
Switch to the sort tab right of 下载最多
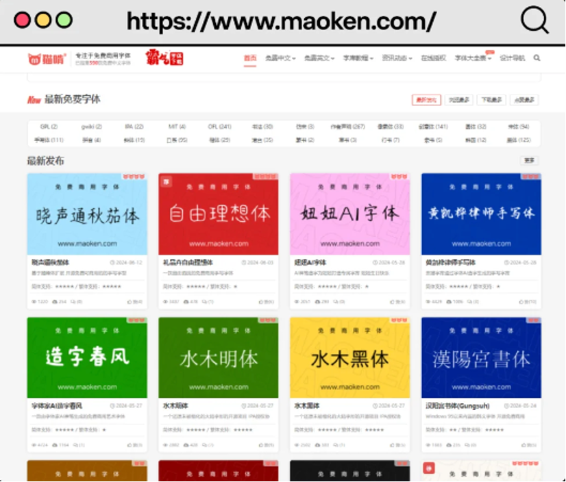pos(524,100)
